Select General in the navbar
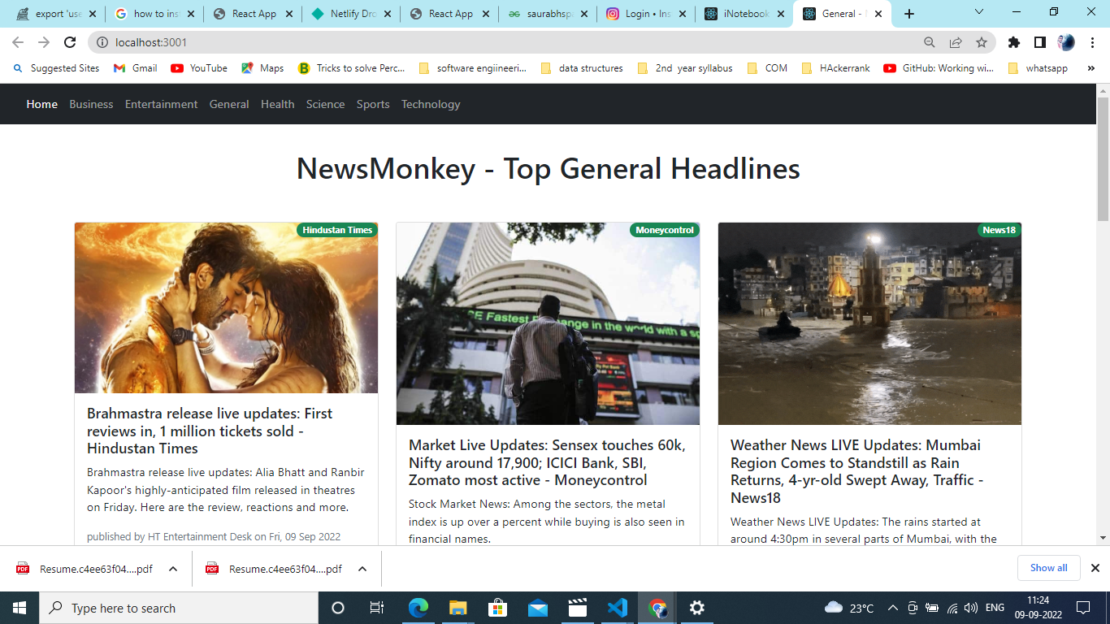The width and height of the screenshot is (1110, 624). point(229,104)
